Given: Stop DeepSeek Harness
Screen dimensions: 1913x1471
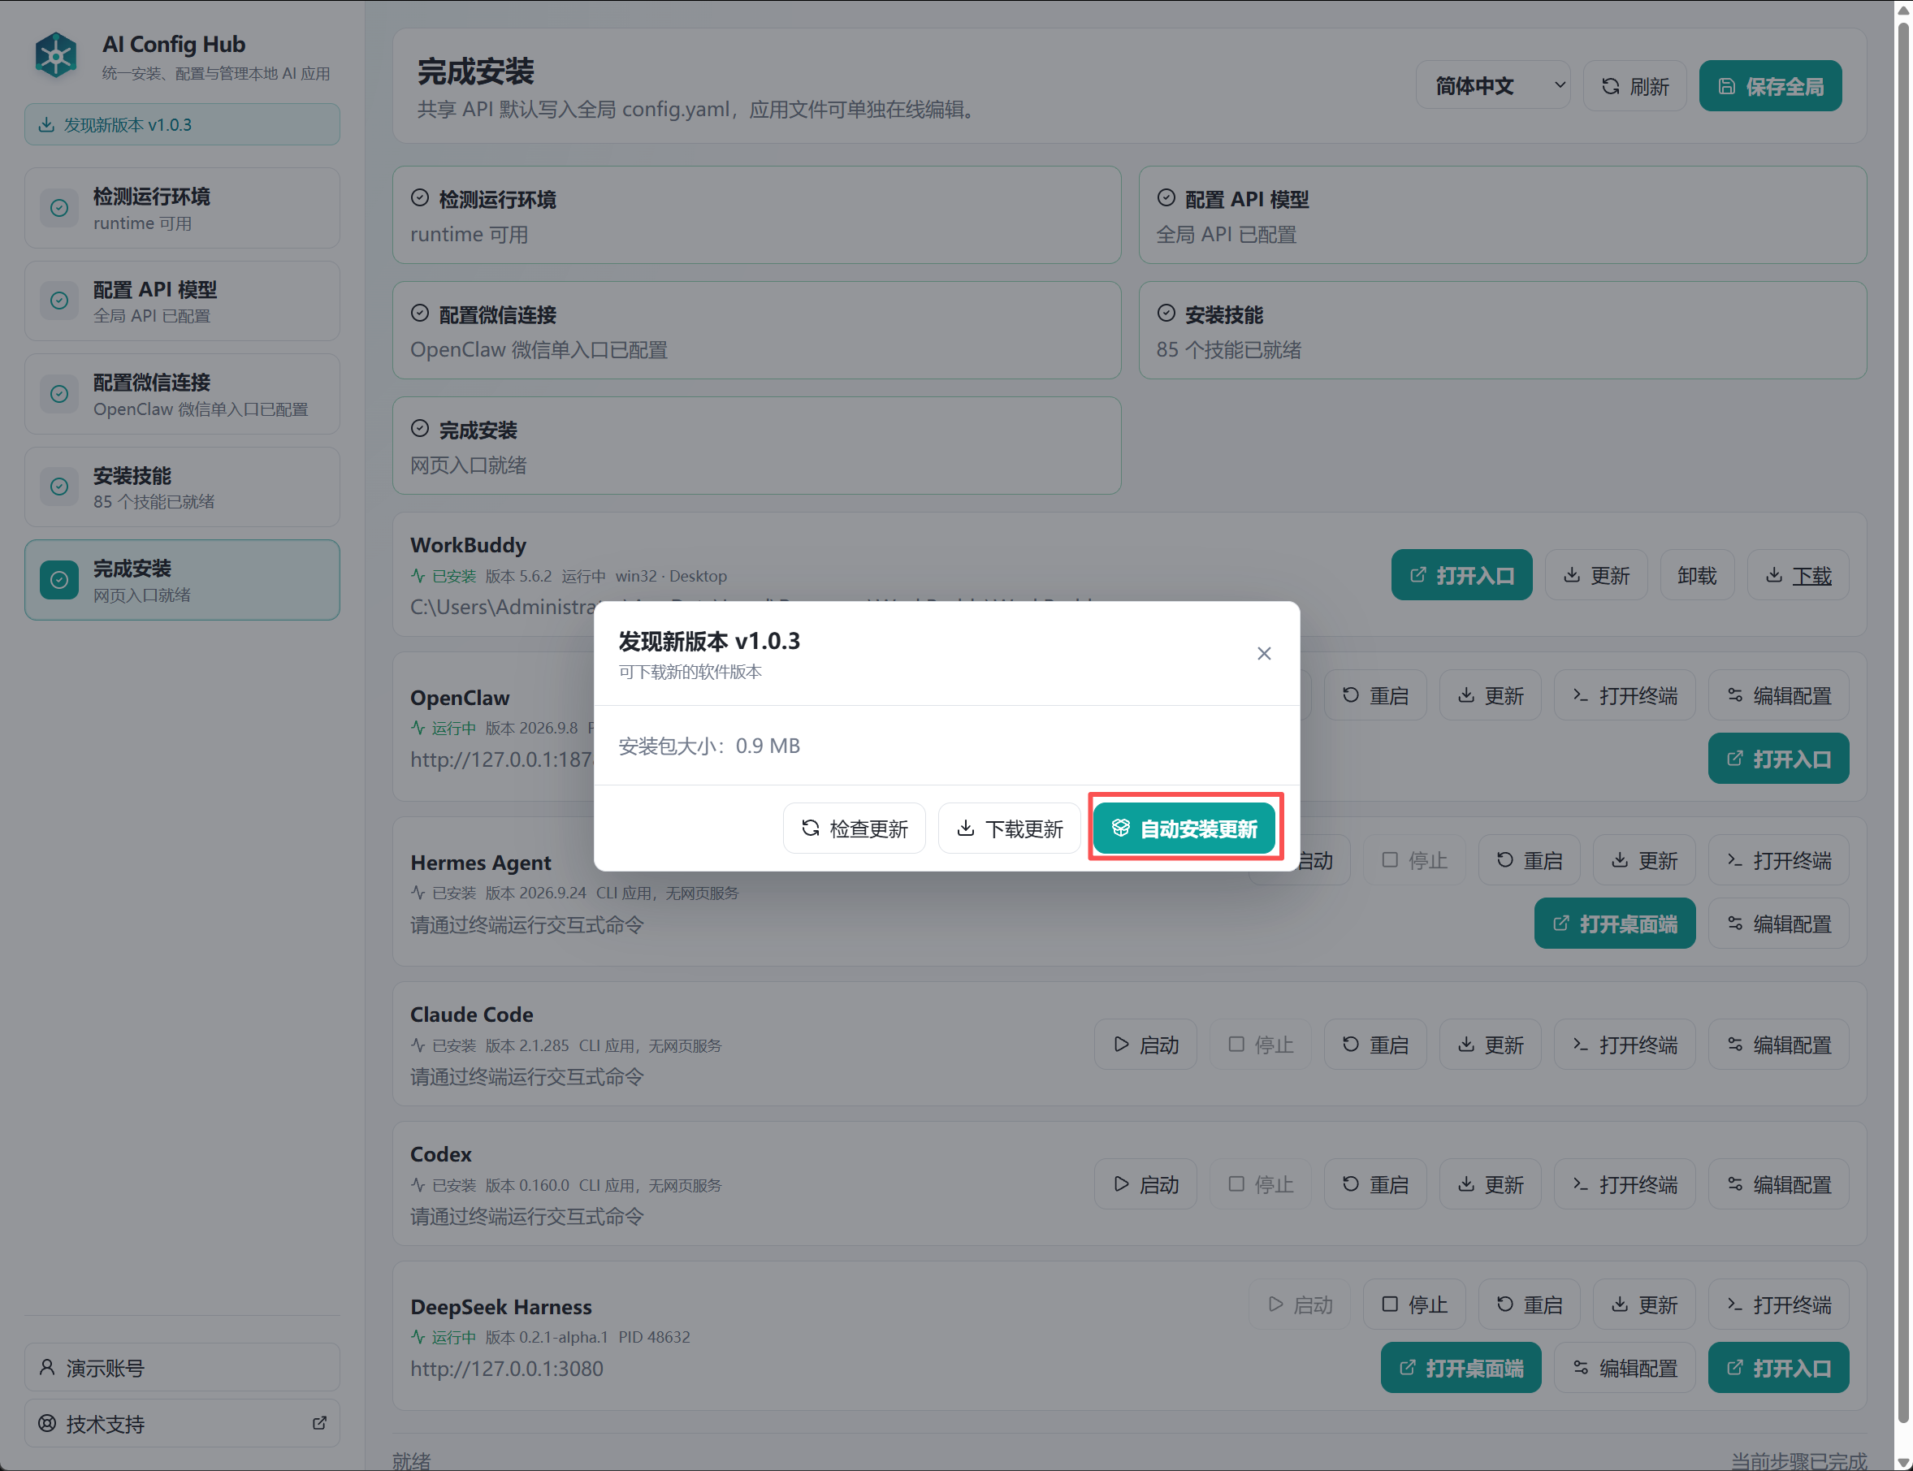Looking at the screenshot, I should [x=1414, y=1304].
